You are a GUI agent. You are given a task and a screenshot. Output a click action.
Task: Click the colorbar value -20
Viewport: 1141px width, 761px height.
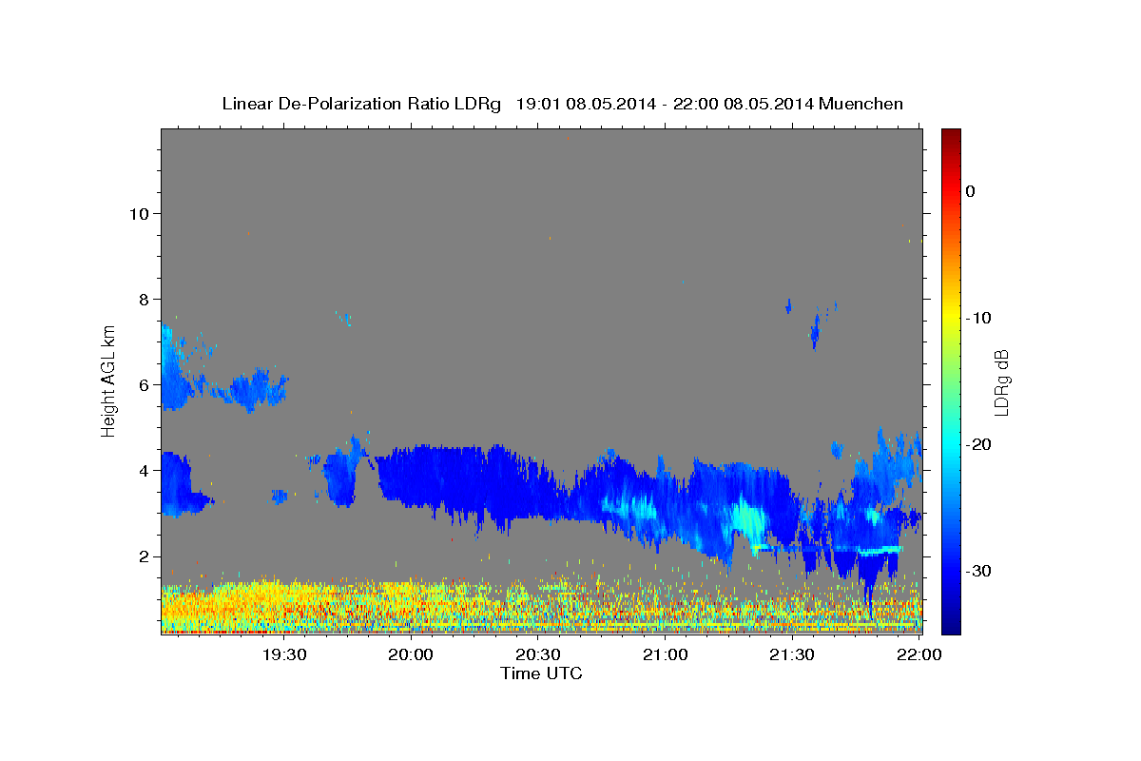point(979,444)
